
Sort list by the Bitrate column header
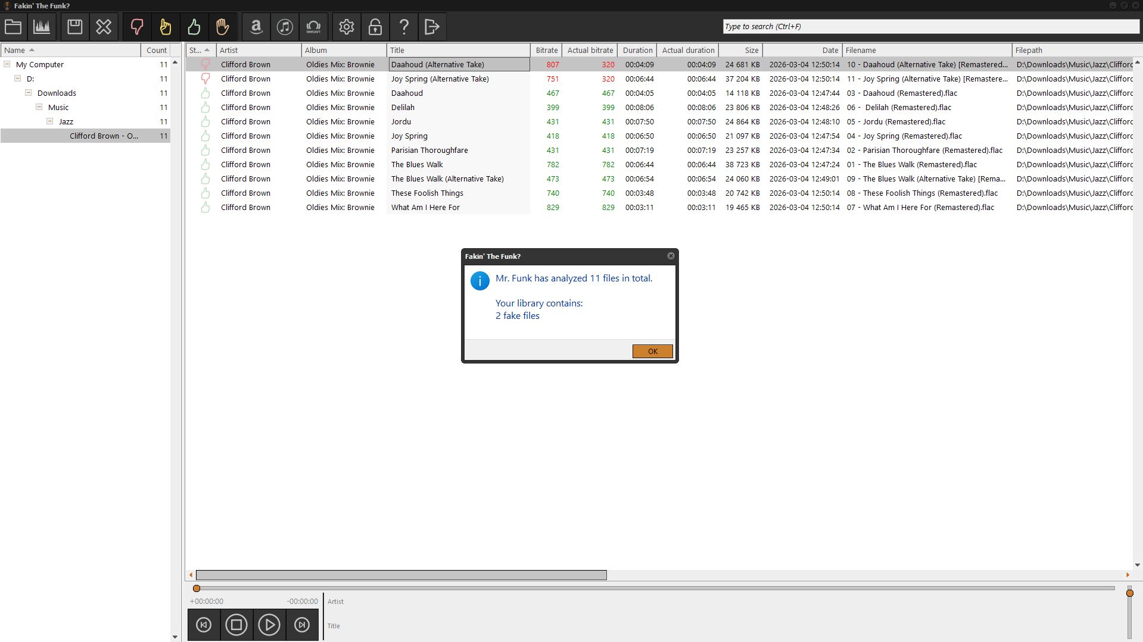[546, 51]
